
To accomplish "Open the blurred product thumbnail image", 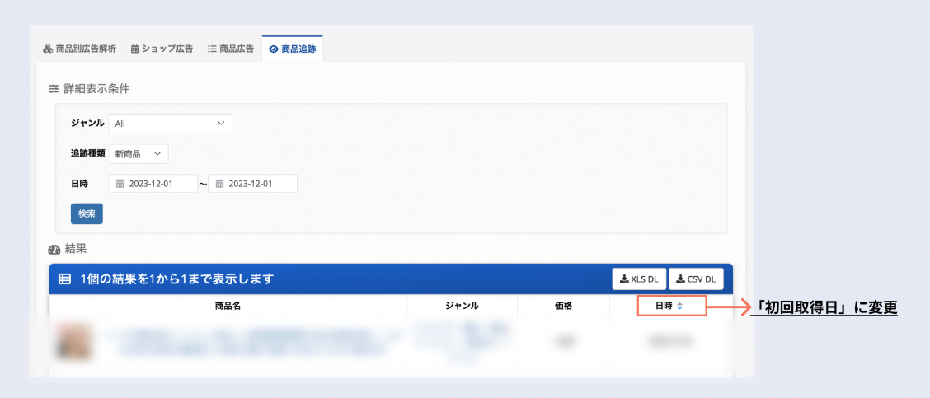I will 73,339.
